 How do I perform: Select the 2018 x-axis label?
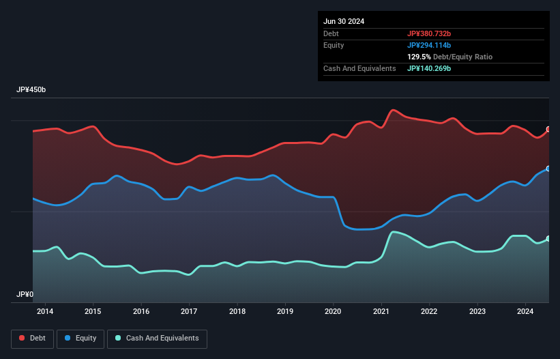tap(237, 311)
